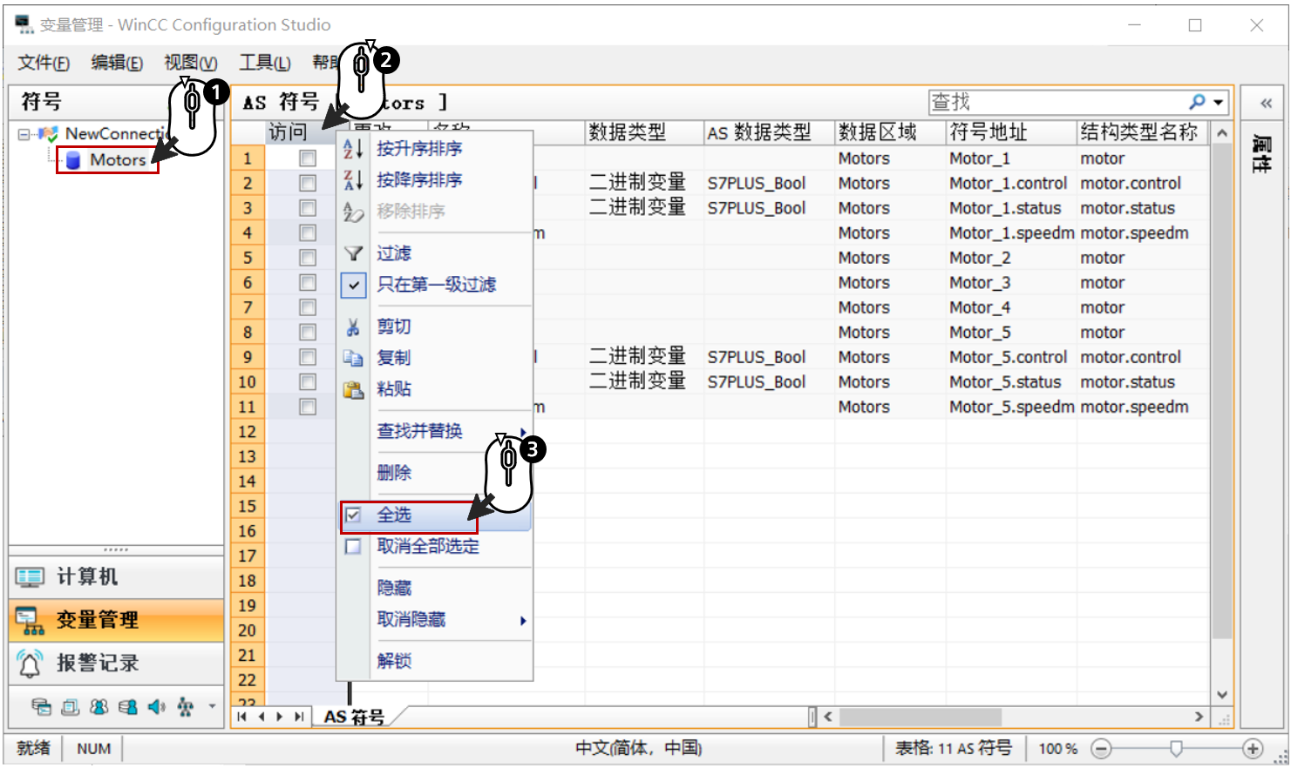The height and width of the screenshot is (768, 1291).
Task: Open the dropdown beside the search field
Action: coord(1215,102)
